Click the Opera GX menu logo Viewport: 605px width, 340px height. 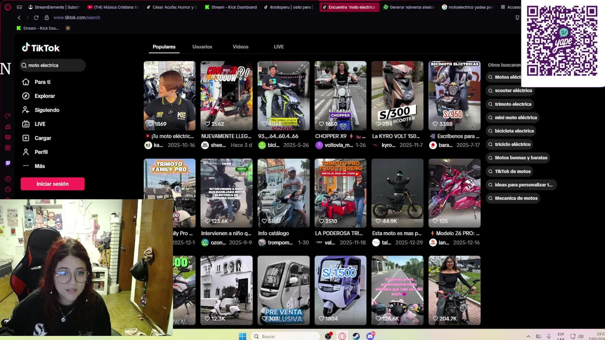pyautogui.click(x=8, y=7)
